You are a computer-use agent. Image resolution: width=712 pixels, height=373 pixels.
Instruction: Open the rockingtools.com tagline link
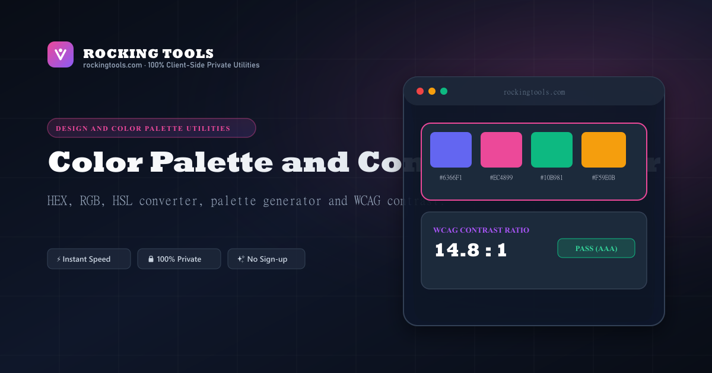[x=171, y=65]
